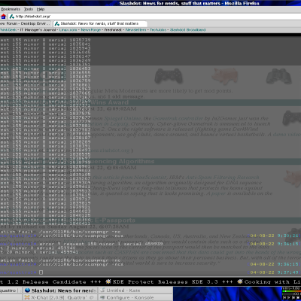This screenshot has height=301, width=301.
Task: Switch to Untitled - Kate taskbar entry
Action: point(135,290)
